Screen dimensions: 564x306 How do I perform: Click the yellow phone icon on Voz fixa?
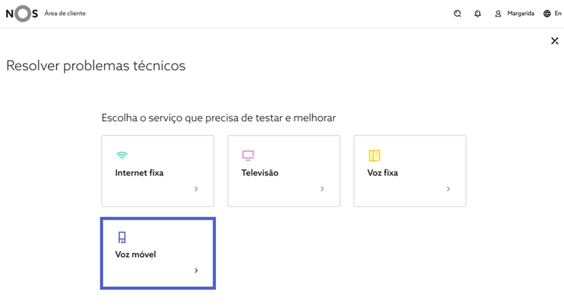pyautogui.click(x=374, y=155)
